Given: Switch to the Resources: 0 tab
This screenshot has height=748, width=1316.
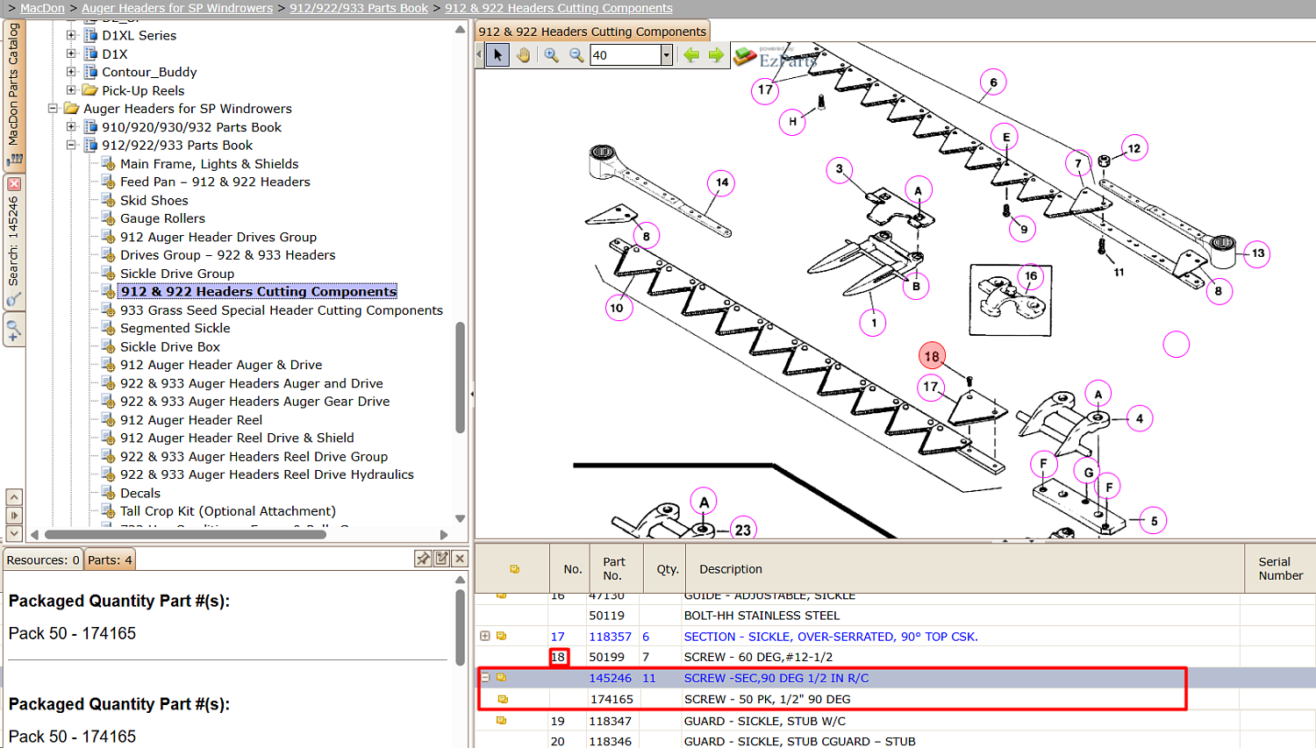Looking at the screenshot, I should pos(43,560).
